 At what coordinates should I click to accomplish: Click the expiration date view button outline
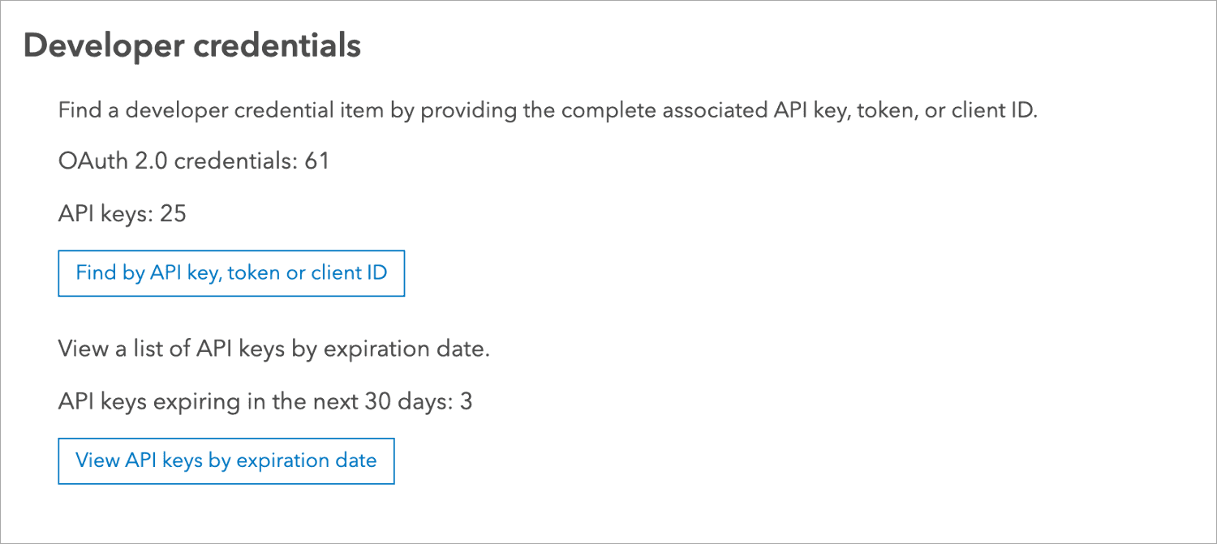click(226, 460)
